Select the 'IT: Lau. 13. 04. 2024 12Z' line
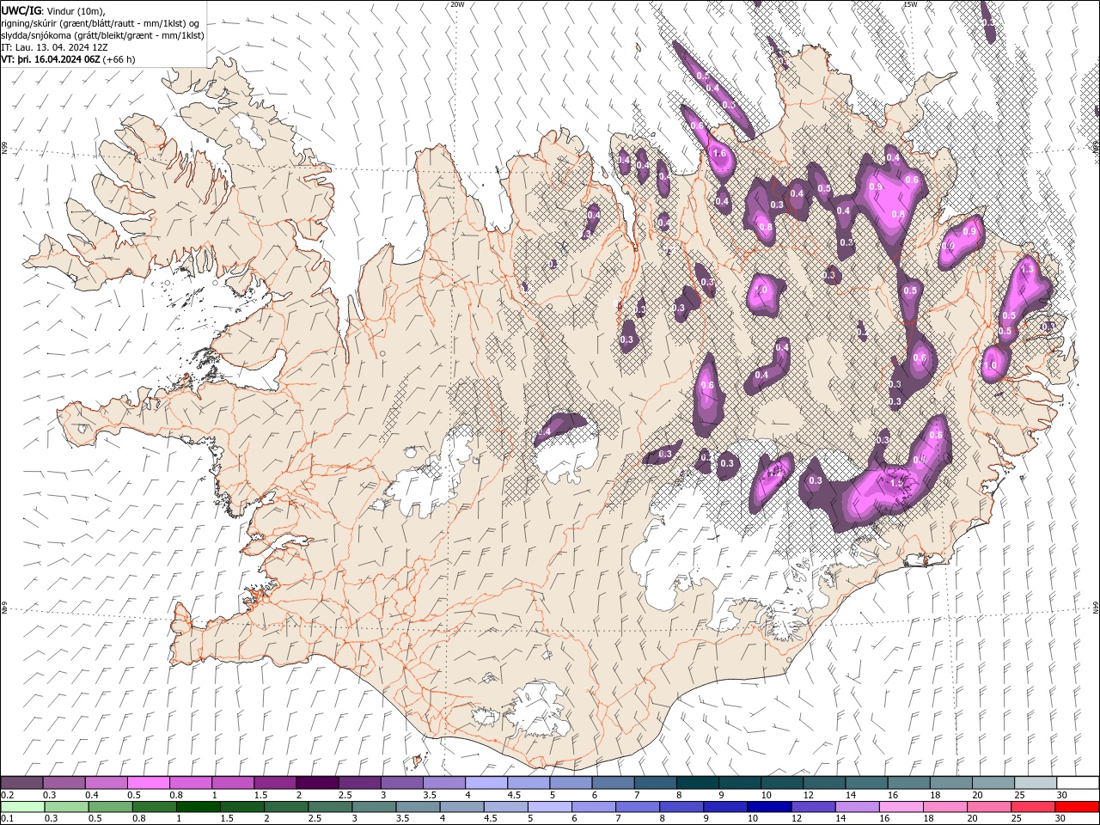This screenshot has height=825, width=1100. (54, 47)
